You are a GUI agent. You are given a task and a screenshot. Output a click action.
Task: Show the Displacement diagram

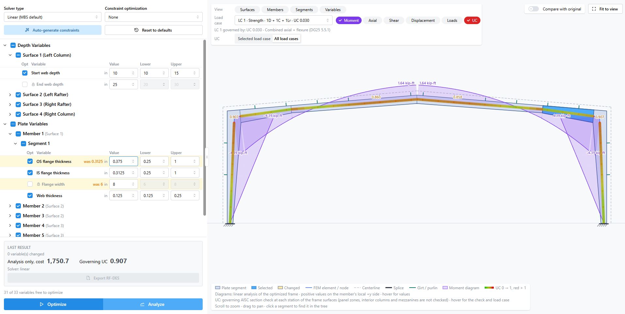point(423,20)
